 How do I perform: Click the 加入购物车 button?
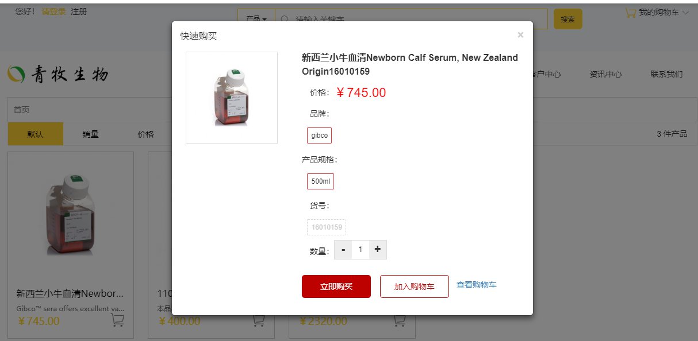click(415, 286)
